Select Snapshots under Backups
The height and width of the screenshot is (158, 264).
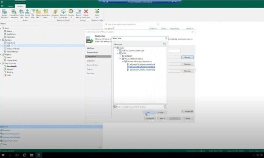coord(10,43)
